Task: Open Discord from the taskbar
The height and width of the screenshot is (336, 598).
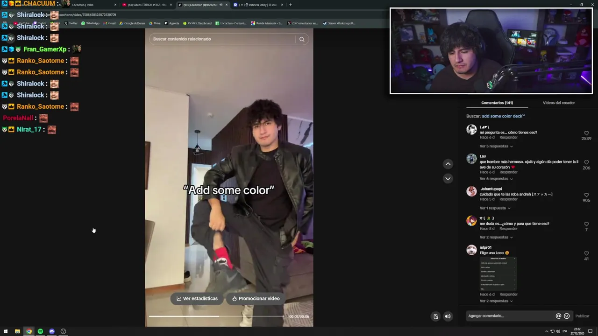Action: coord(52,331)
